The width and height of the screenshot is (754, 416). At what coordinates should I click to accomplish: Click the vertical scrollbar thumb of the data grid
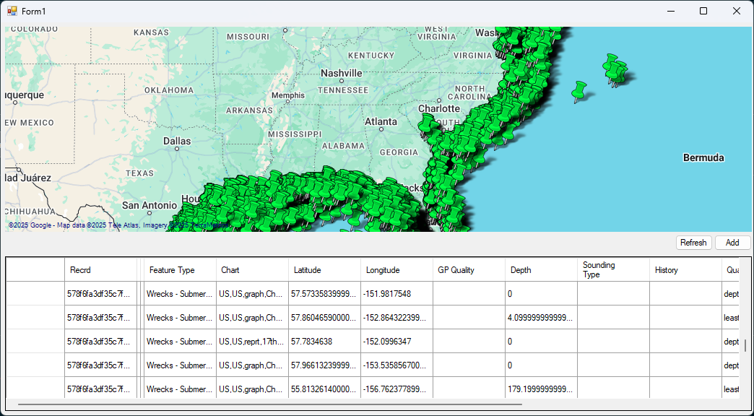pos(745,345)
